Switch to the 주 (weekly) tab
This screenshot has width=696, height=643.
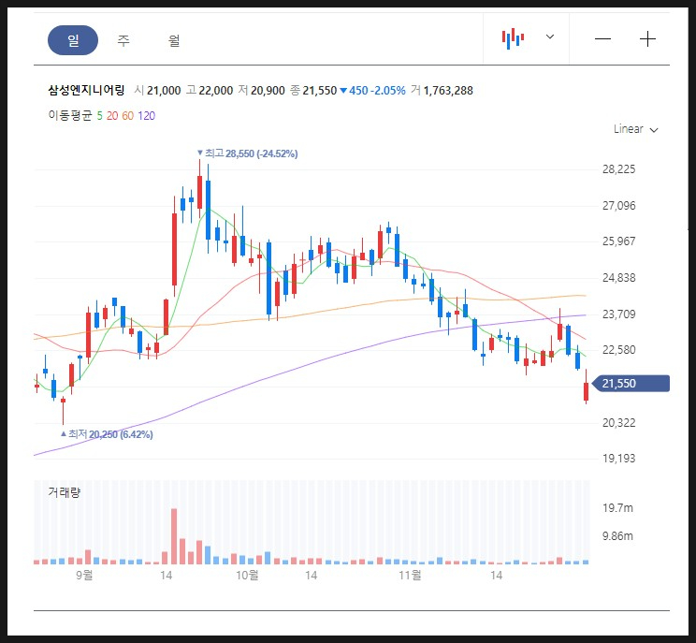pos(123,40)
